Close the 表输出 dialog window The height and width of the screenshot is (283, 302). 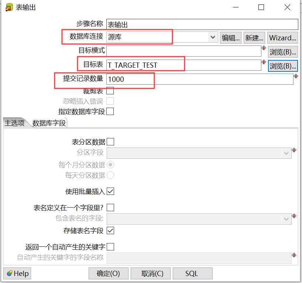[287, 7]
